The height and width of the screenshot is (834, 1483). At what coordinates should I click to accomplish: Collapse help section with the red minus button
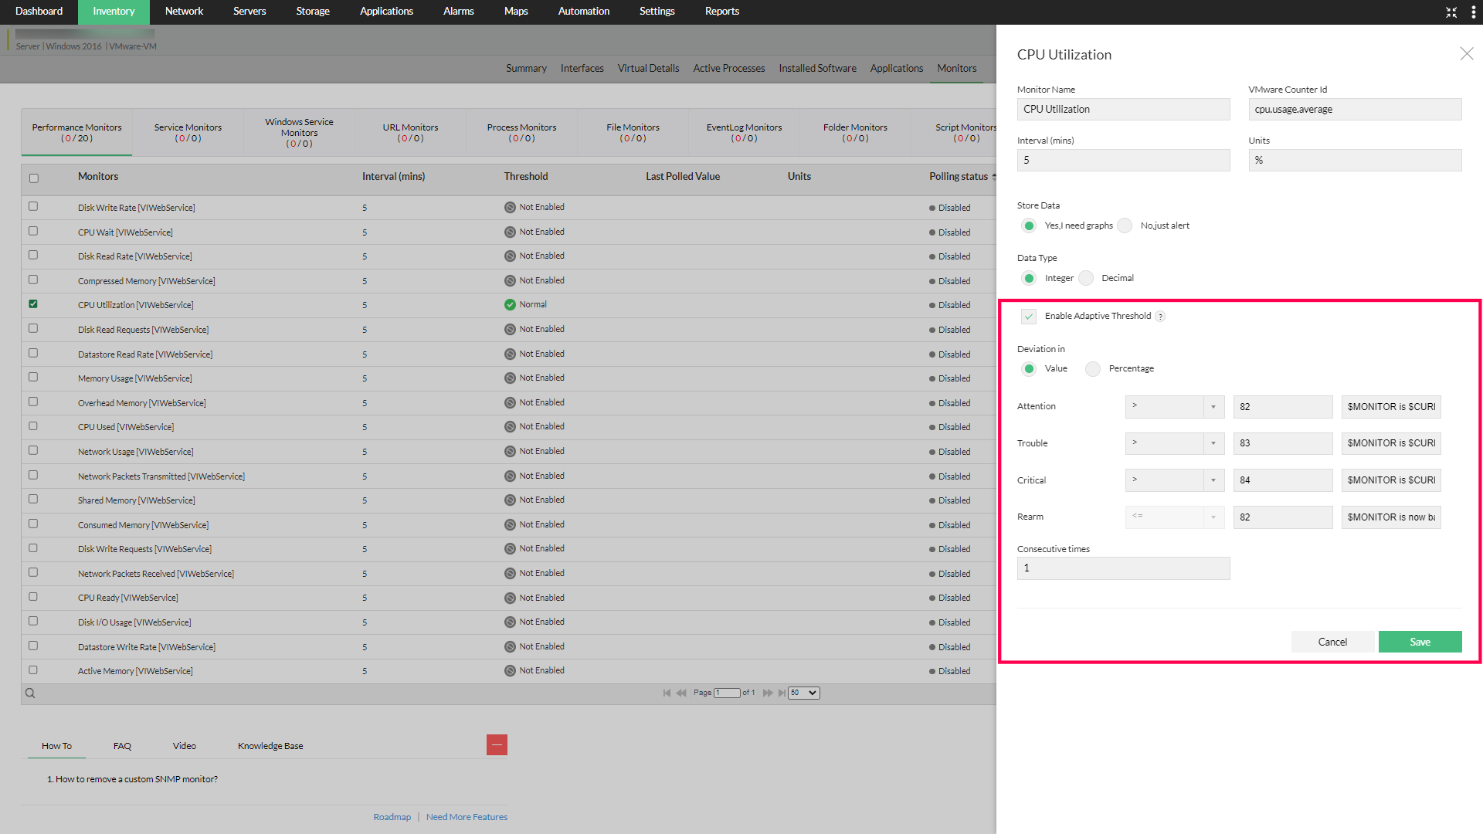click(497, 745)
